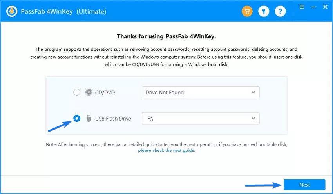Open the Drive Not Found dropdown

(x=201, y=92)
